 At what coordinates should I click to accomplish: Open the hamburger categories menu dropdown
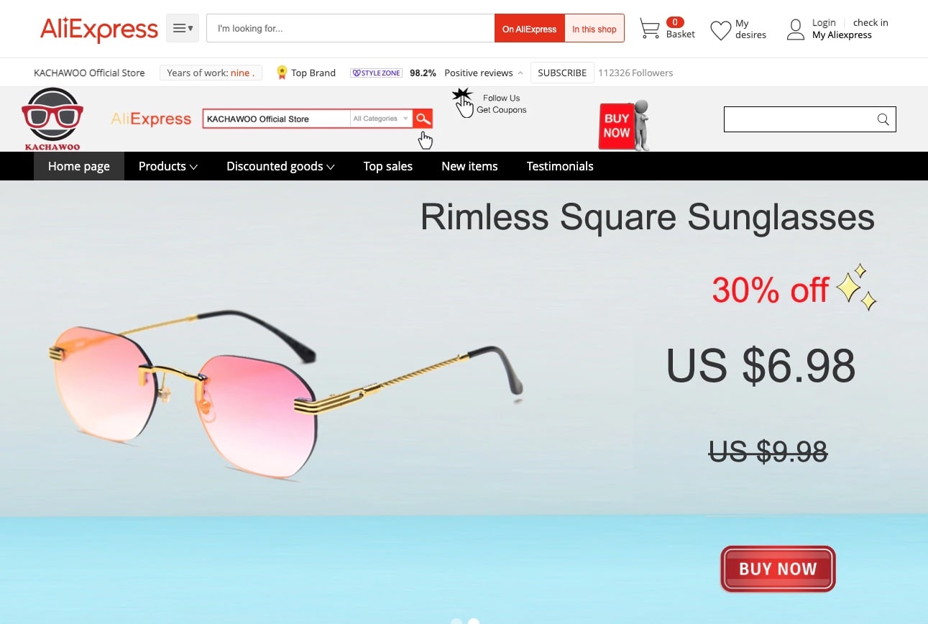183,28
